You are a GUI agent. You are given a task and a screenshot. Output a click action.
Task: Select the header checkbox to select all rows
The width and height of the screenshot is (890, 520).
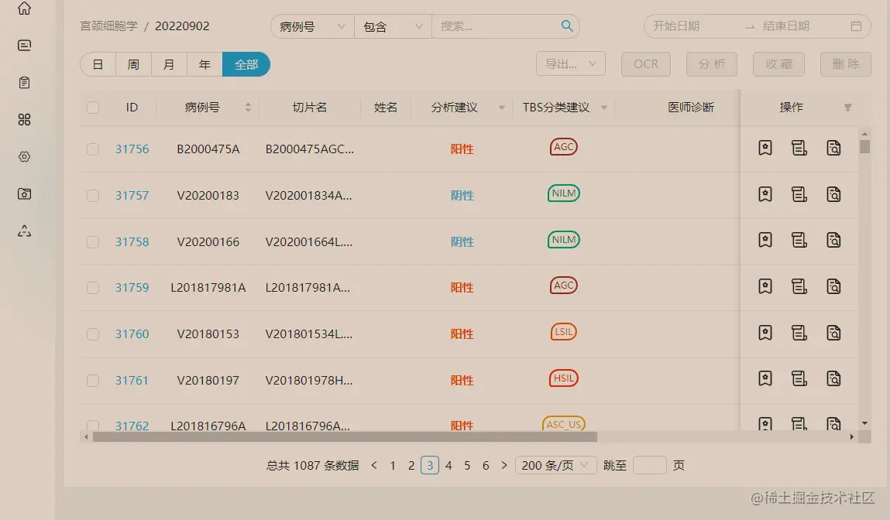tap(93, 108)
